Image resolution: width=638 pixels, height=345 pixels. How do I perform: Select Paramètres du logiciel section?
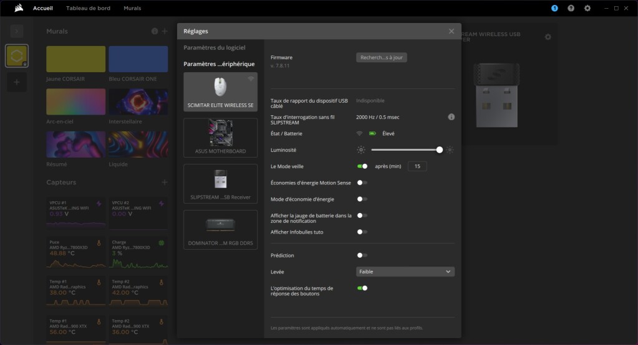pos(215,47)
